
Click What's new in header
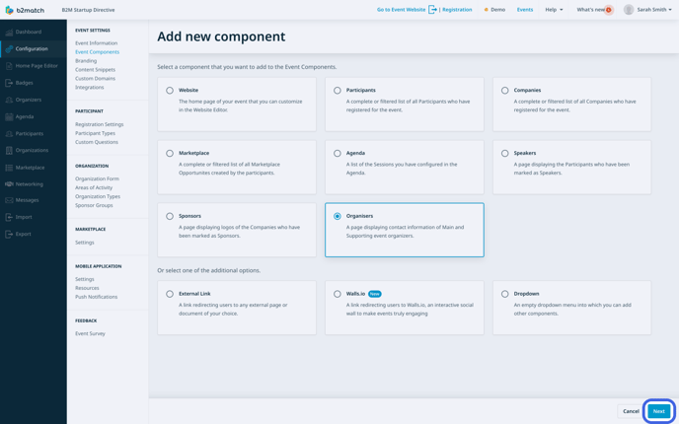(590, 10)
